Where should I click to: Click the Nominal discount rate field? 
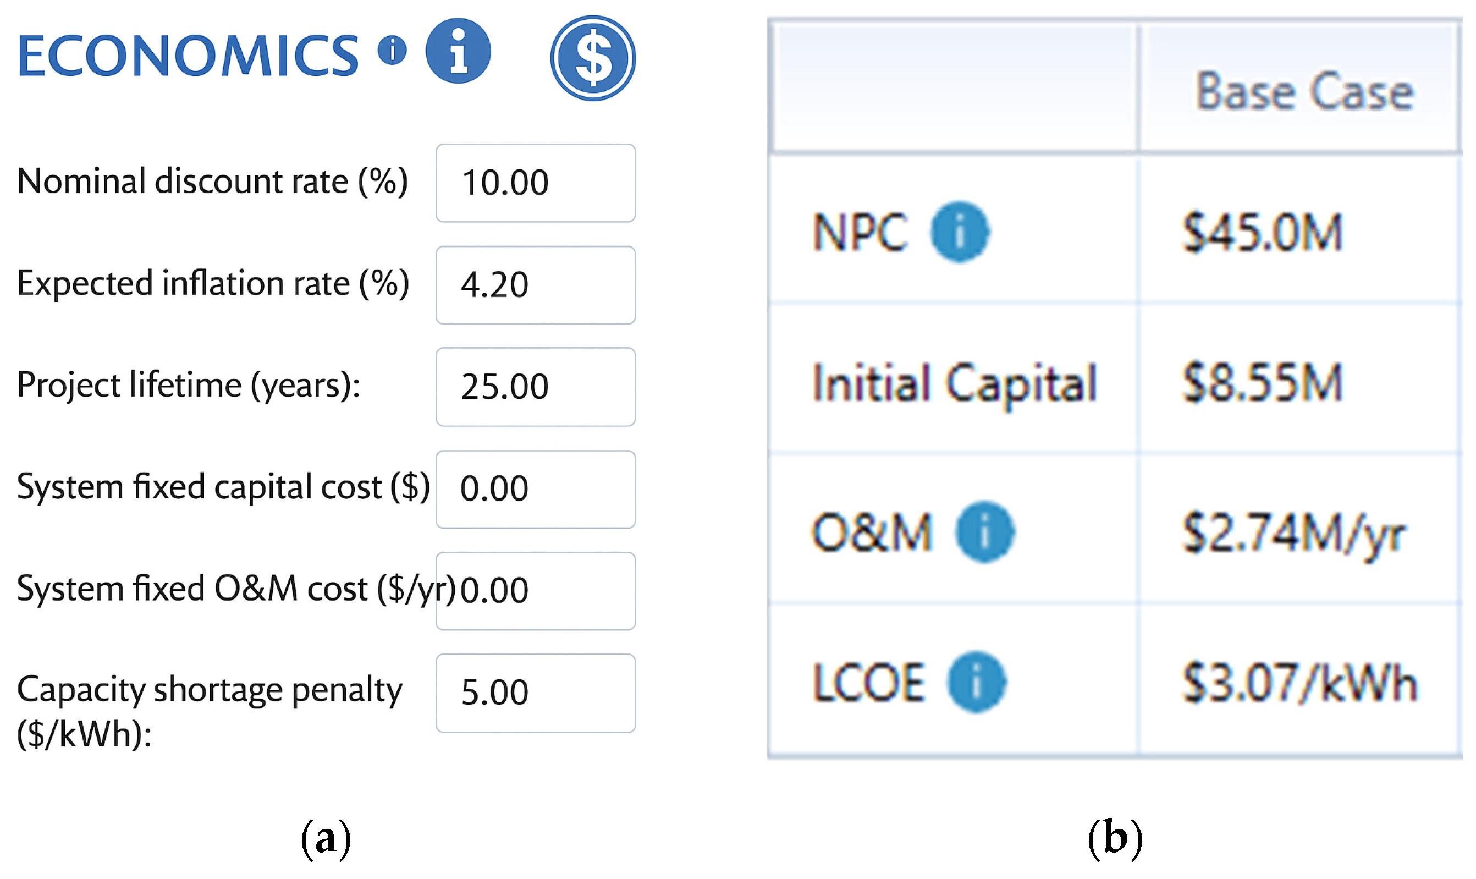pyautogui.click(x=535, y=183)
